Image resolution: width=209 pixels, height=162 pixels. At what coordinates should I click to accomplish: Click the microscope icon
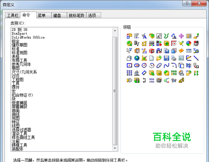137,73
